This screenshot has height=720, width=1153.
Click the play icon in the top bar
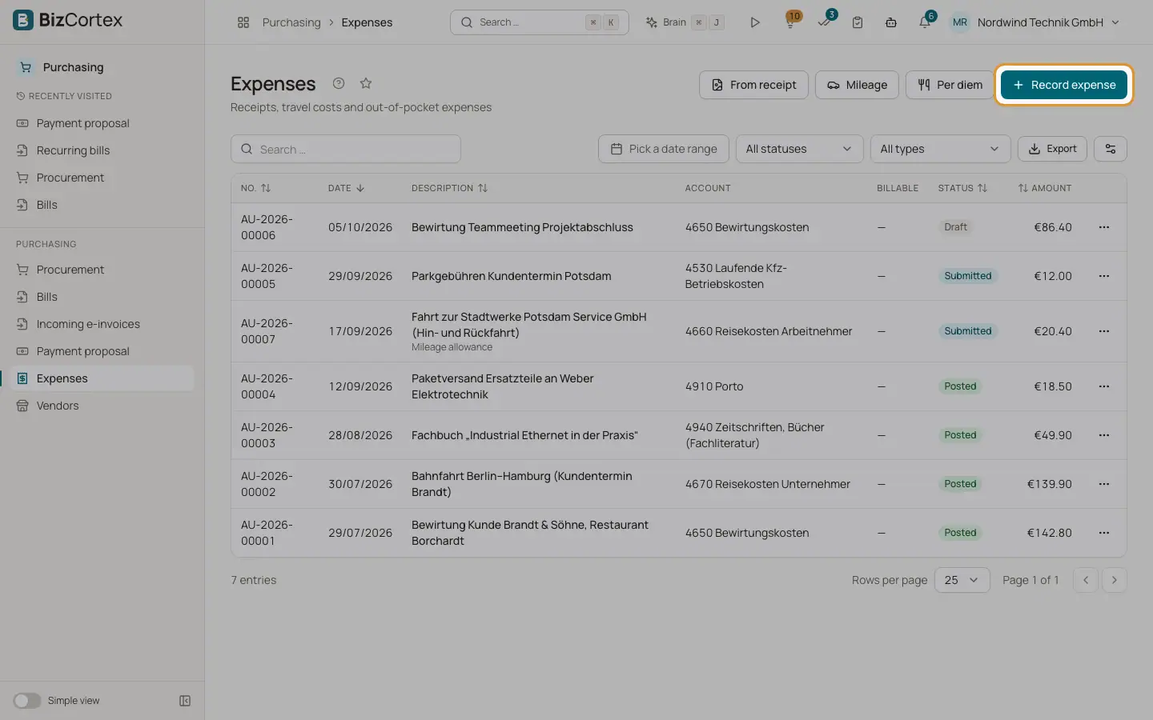pyautogui.click(x=755, y=22)
